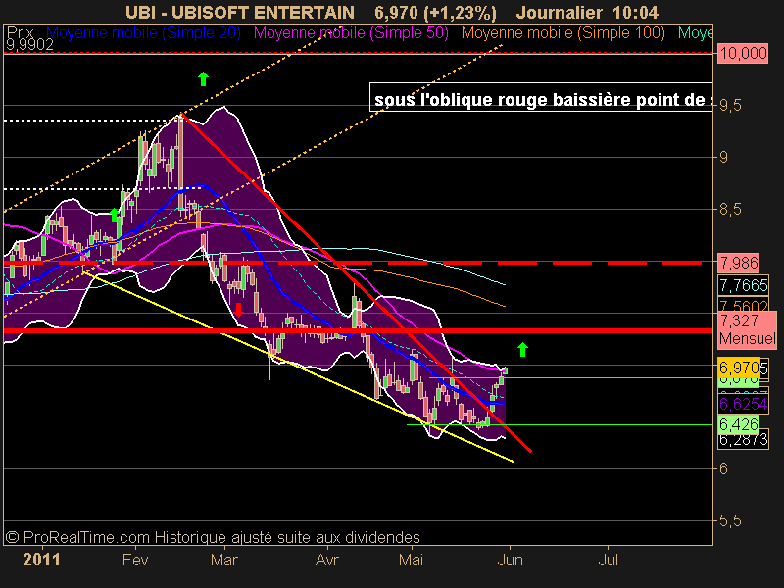
Task: Click the 5,5 price axis label
Action: [x=730, y=521]
